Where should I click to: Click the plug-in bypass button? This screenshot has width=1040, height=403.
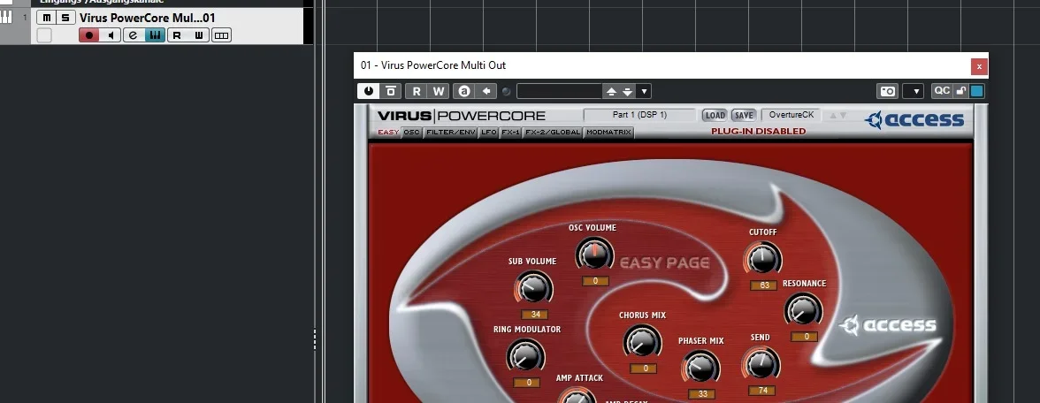click(391, 91)
